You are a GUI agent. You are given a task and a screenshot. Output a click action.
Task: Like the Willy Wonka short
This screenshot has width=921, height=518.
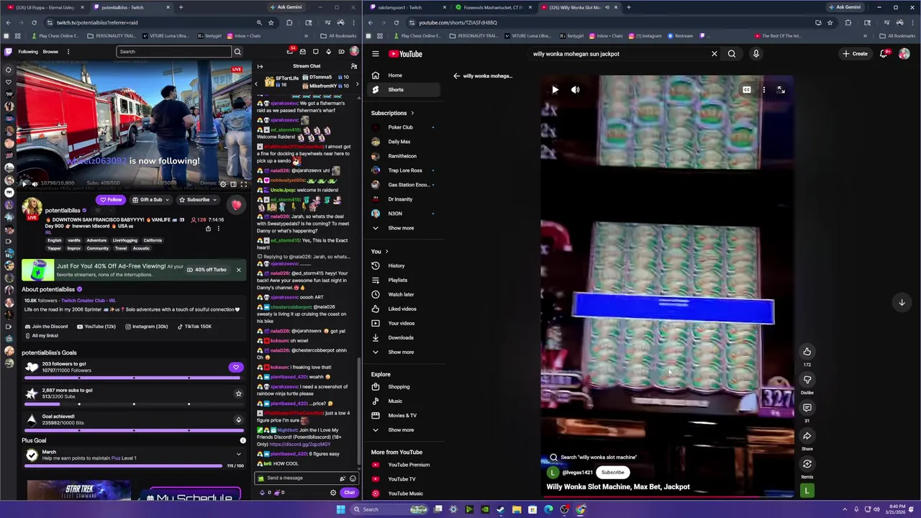pos(807,352)
